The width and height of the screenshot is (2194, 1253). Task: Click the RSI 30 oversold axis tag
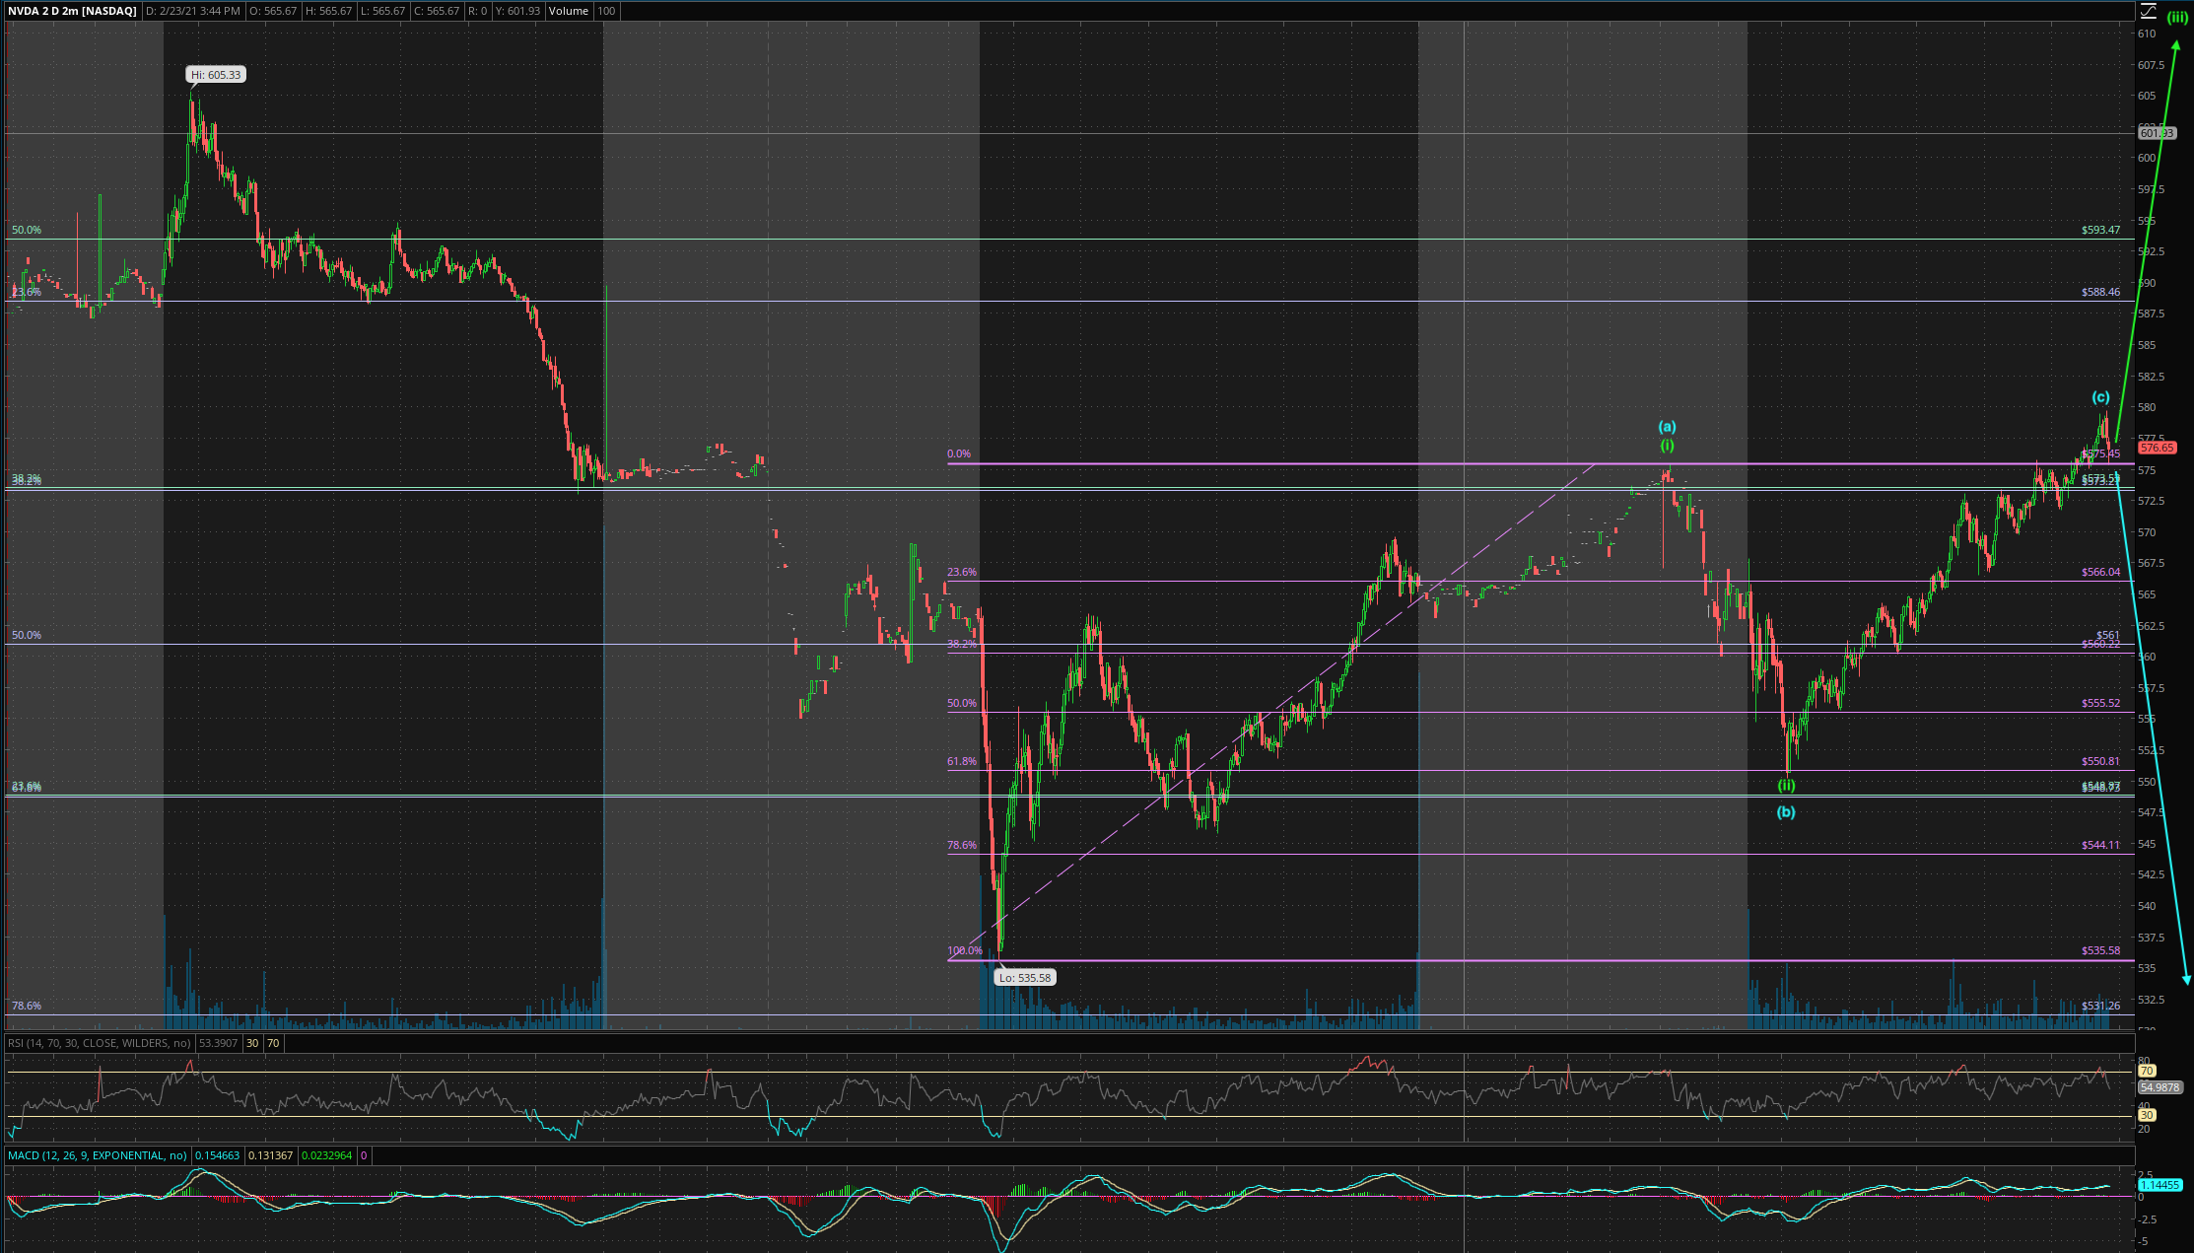pos(2147,1115)
